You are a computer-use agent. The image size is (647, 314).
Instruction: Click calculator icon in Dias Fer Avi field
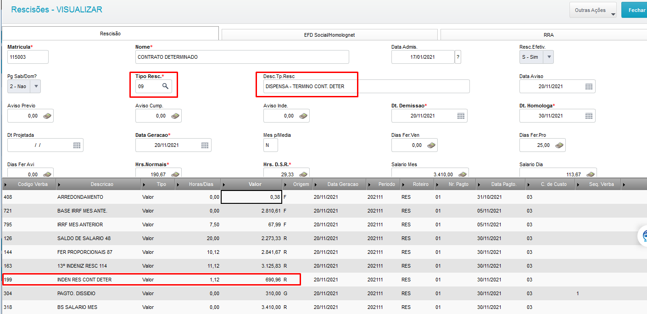pos(47,174)
